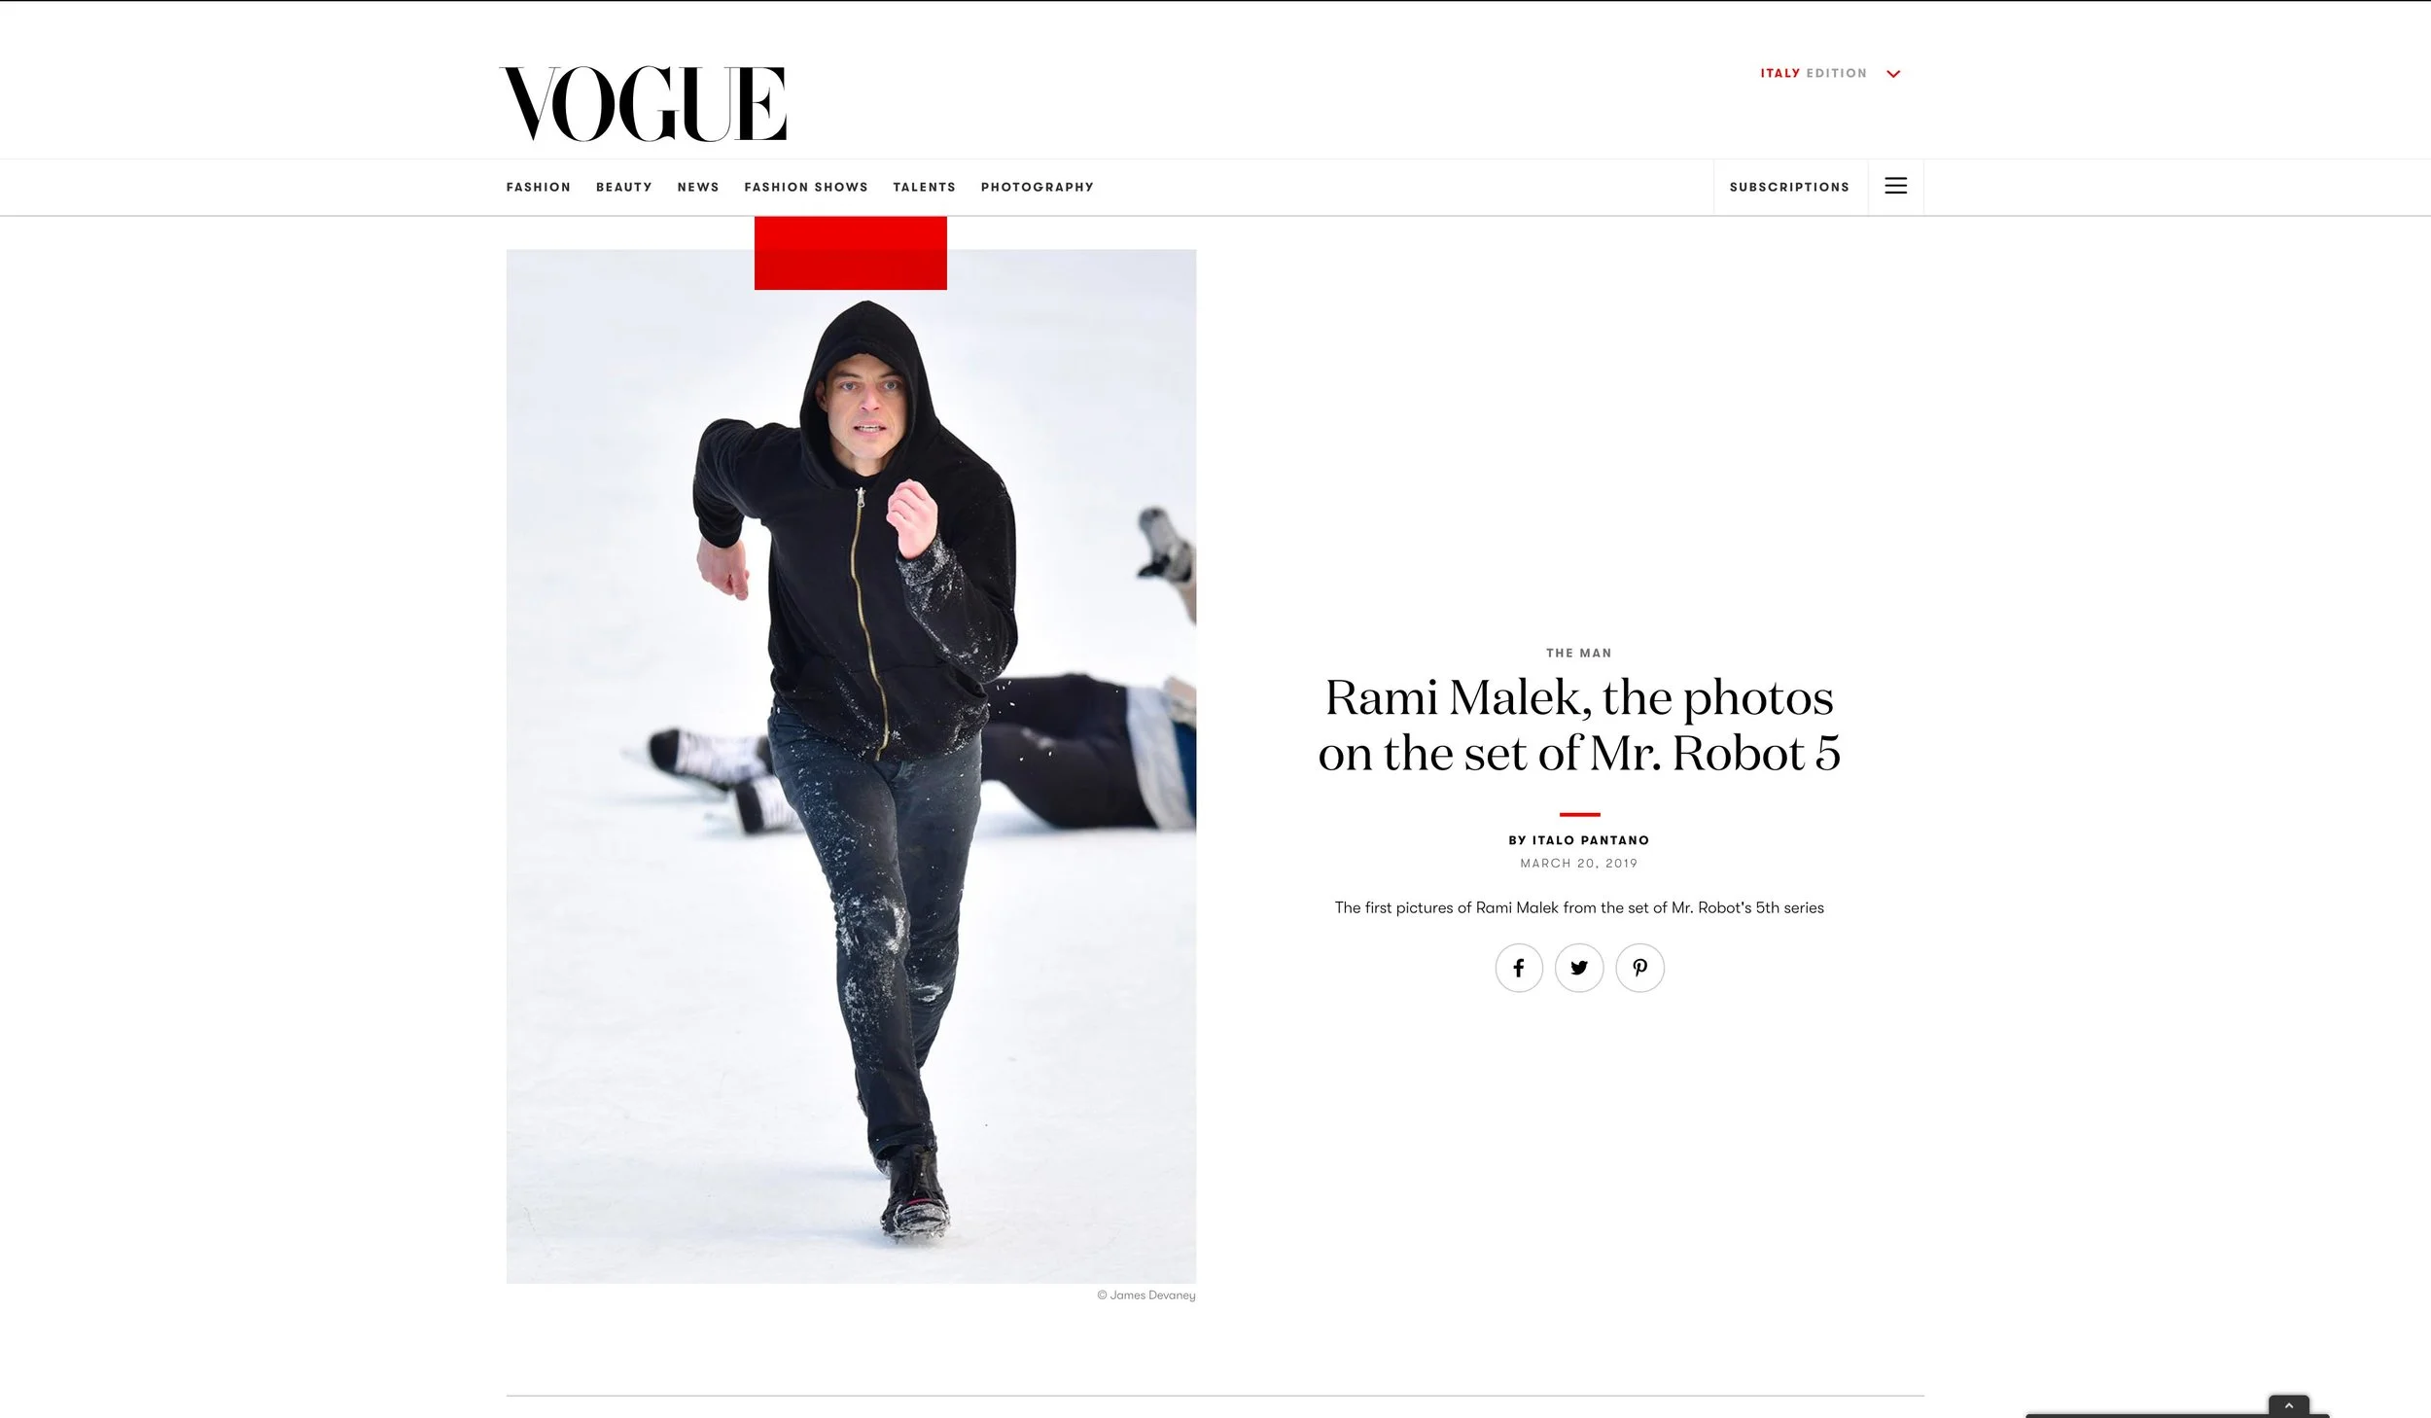Screen dimensions: 2431x1418
Task: Click the Subscriptions button
Action: [1789, 187]
